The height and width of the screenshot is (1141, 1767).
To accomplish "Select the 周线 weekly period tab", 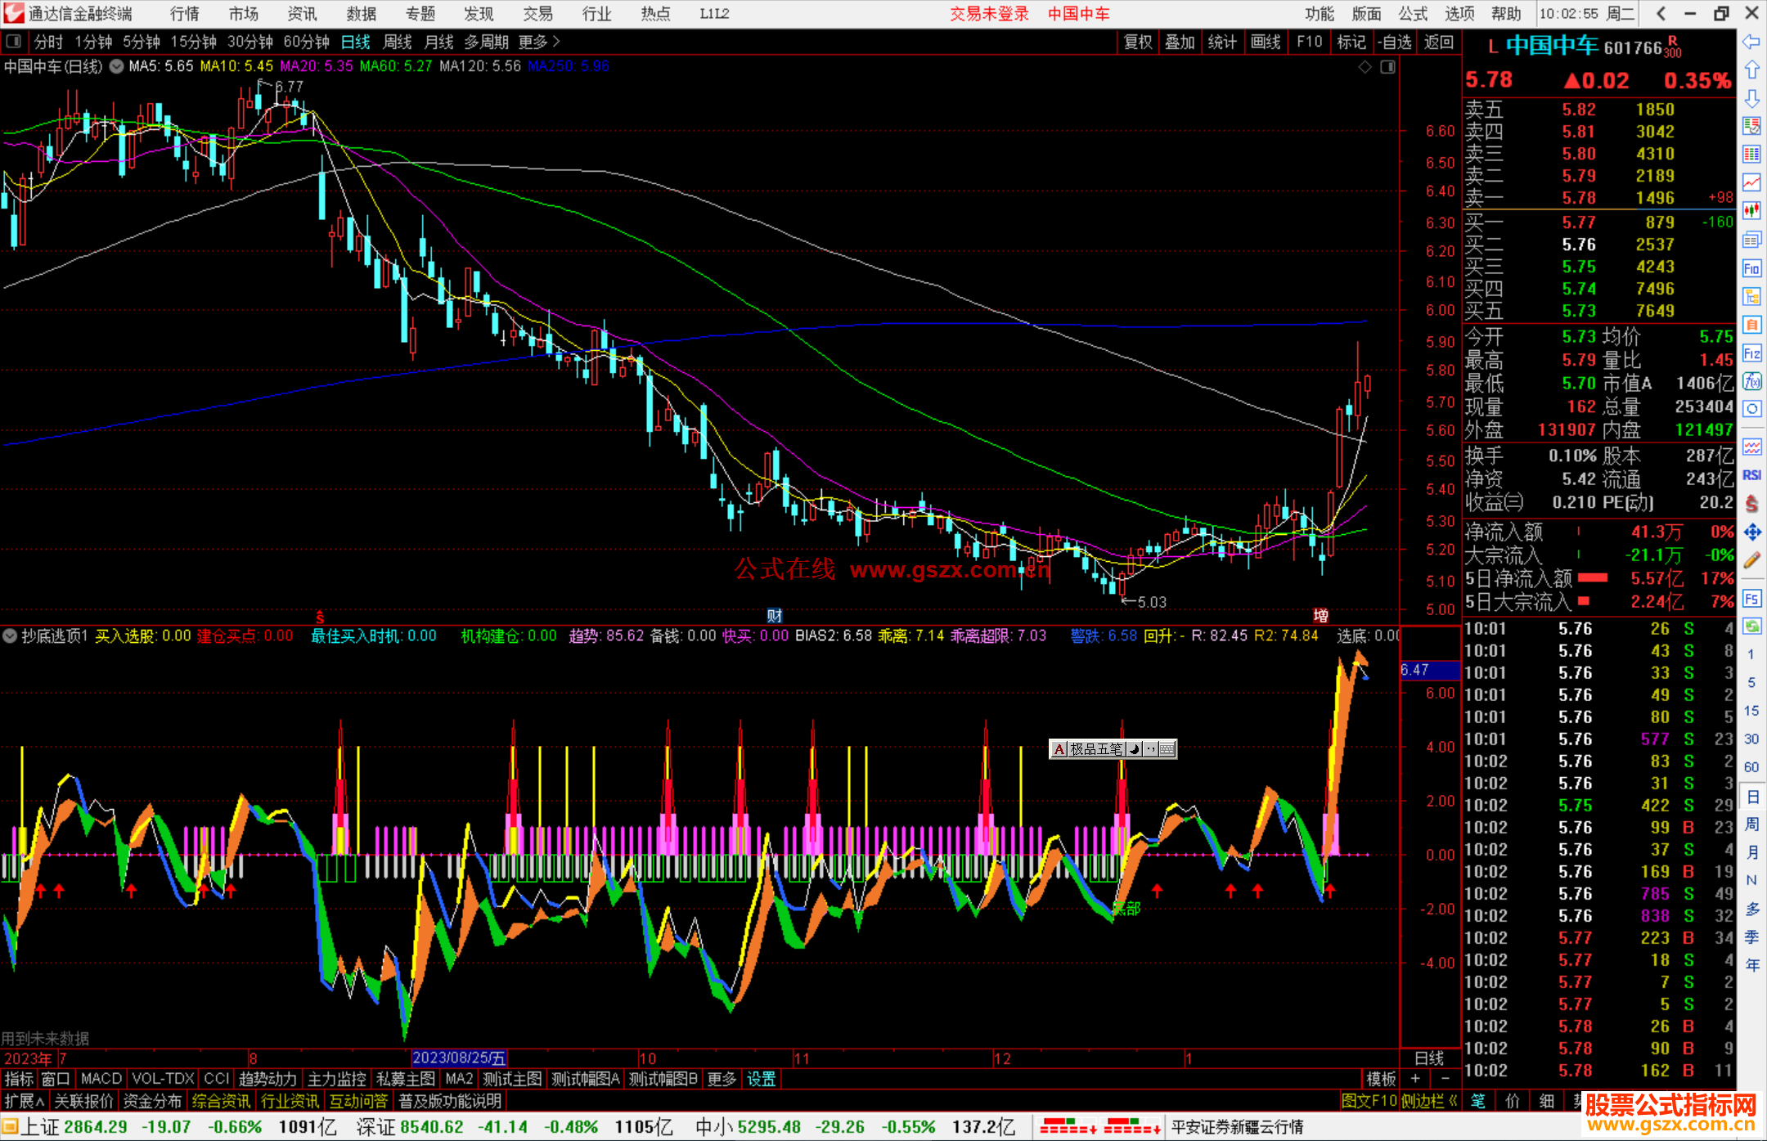I will point(398,42).
